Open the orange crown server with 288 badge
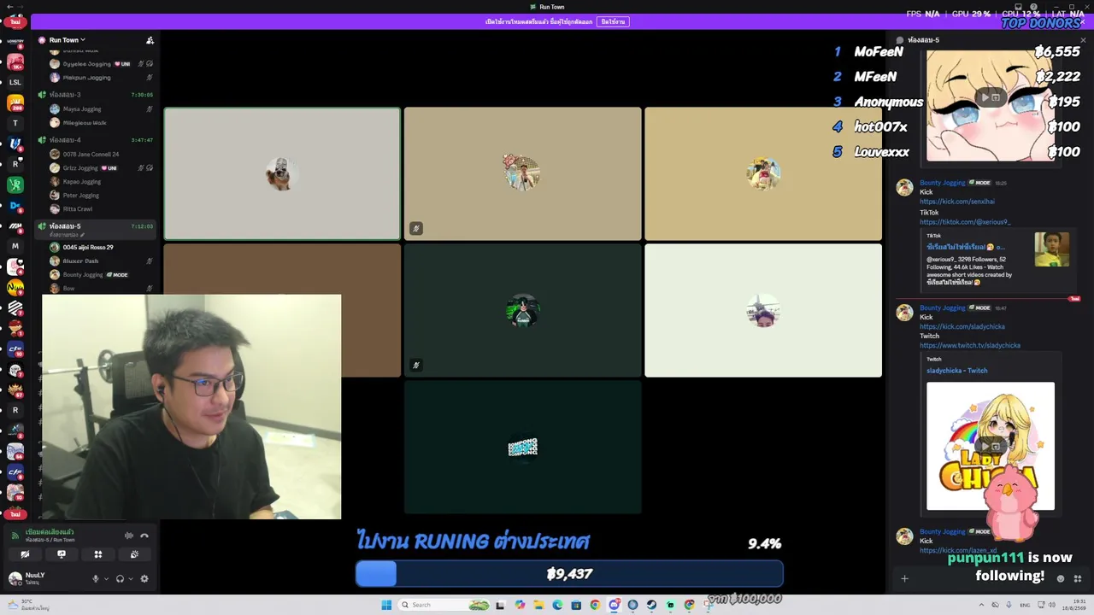 tap(15, 102)
